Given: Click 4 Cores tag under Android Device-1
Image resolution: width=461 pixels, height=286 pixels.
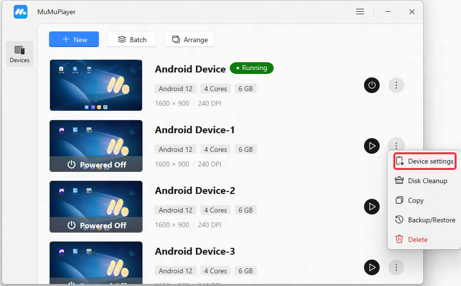Looking at the screenshot, I should [216, 149].
